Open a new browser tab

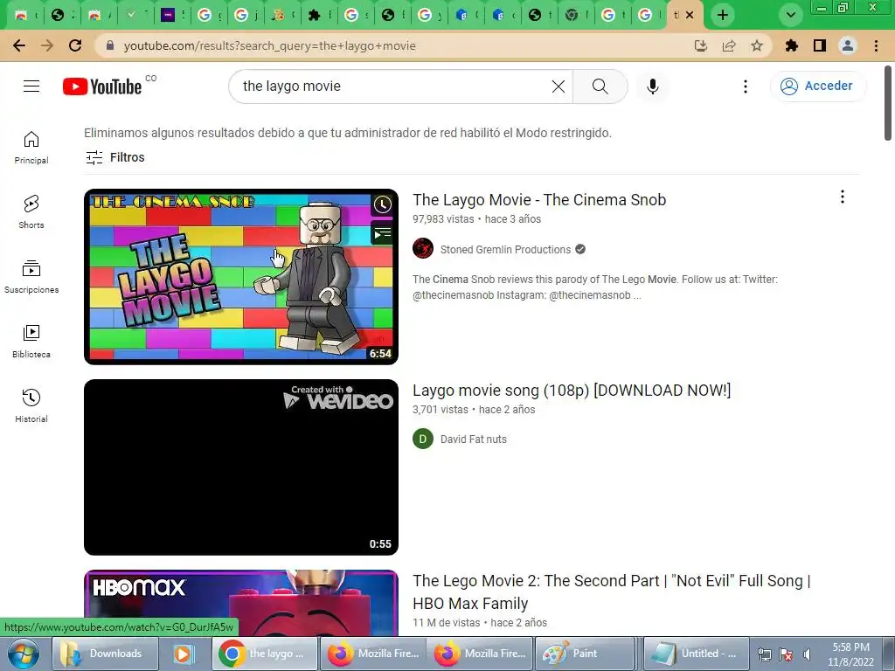coord(723,15)
